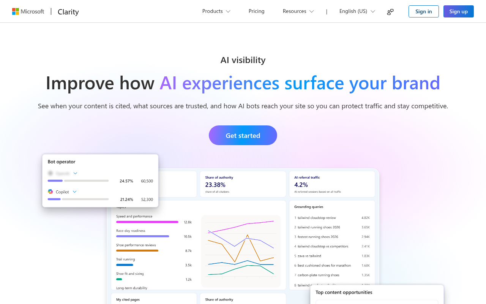Screen dimensions: 486x304
Task: Click the Speed and performance magenta bar
Action: [147, 222]
